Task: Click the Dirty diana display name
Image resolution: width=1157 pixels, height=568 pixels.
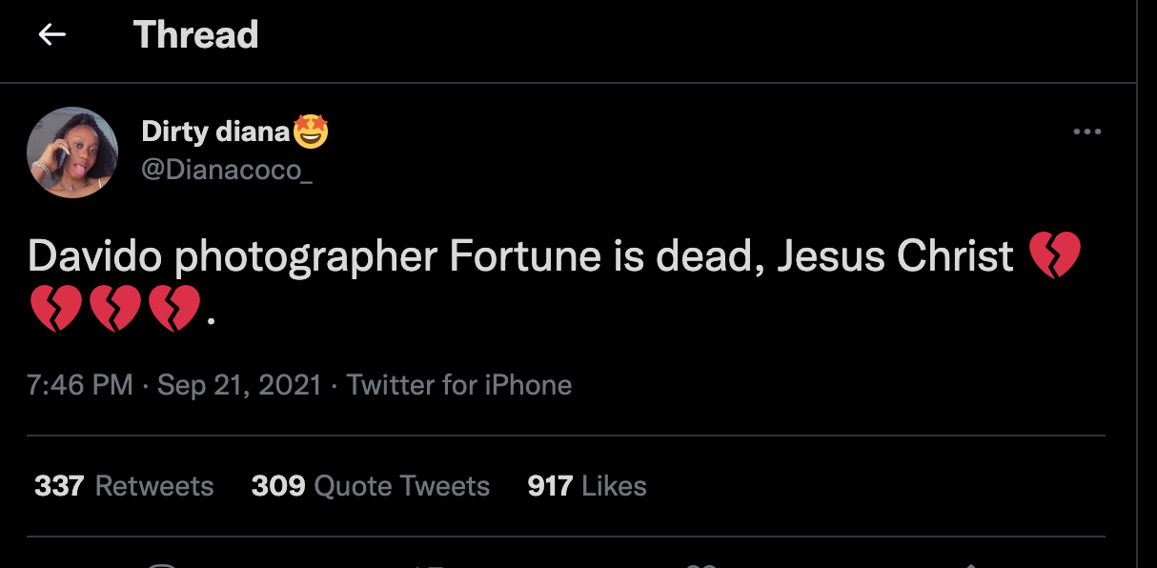Action: click(215, 132)
